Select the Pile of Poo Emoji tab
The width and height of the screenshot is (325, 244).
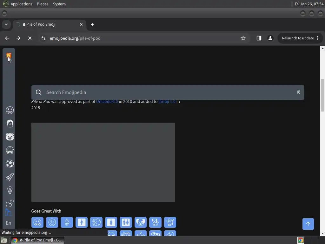(x=50, y=24)
